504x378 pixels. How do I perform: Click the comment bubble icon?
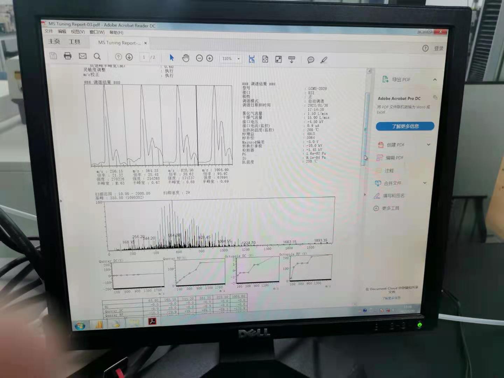tap(310, 60)
